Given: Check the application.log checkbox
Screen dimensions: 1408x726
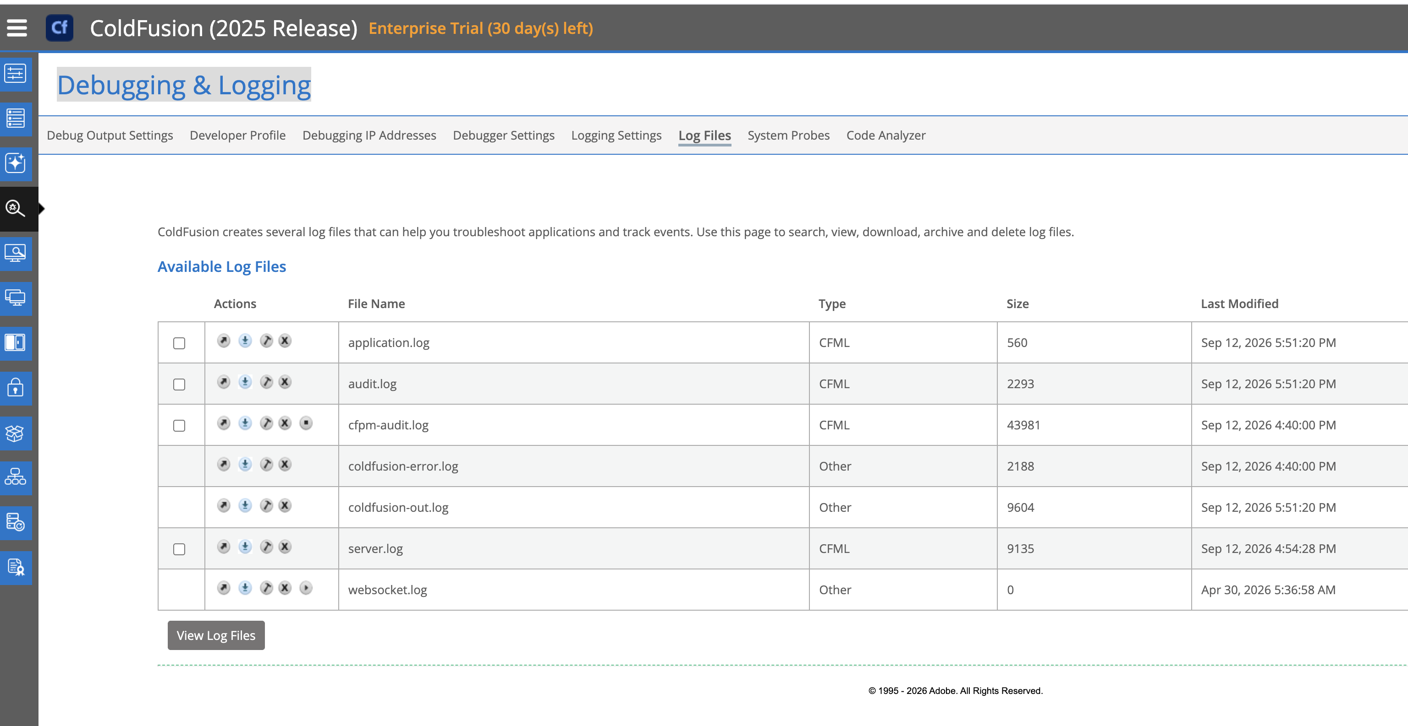Looking at the screenshot, I should point(179,343).
